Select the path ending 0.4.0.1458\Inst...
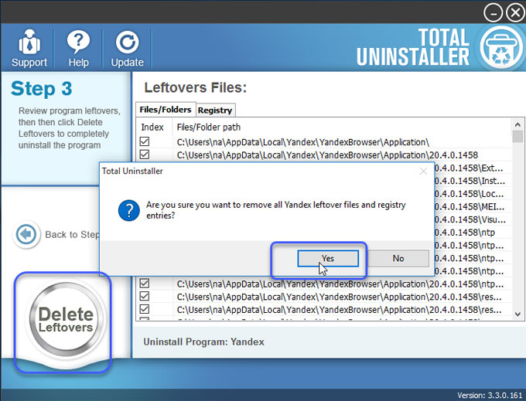This screenshot has width=526, height=401. (470, 182)
